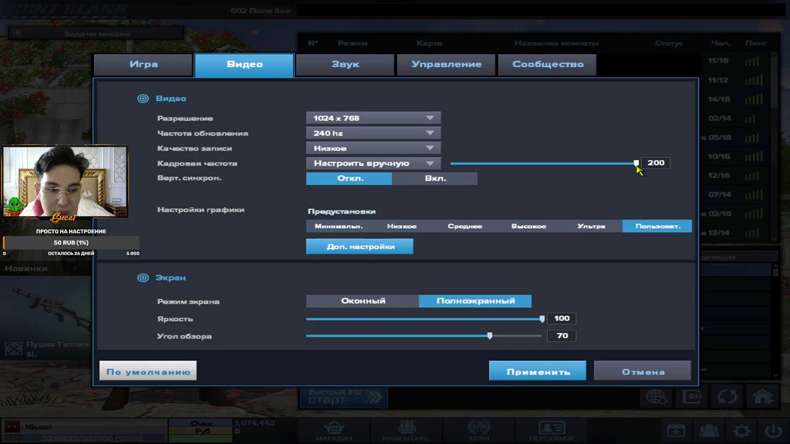
Task: Choose the Пользоват. graphics preset
Action: pos(657,226)
